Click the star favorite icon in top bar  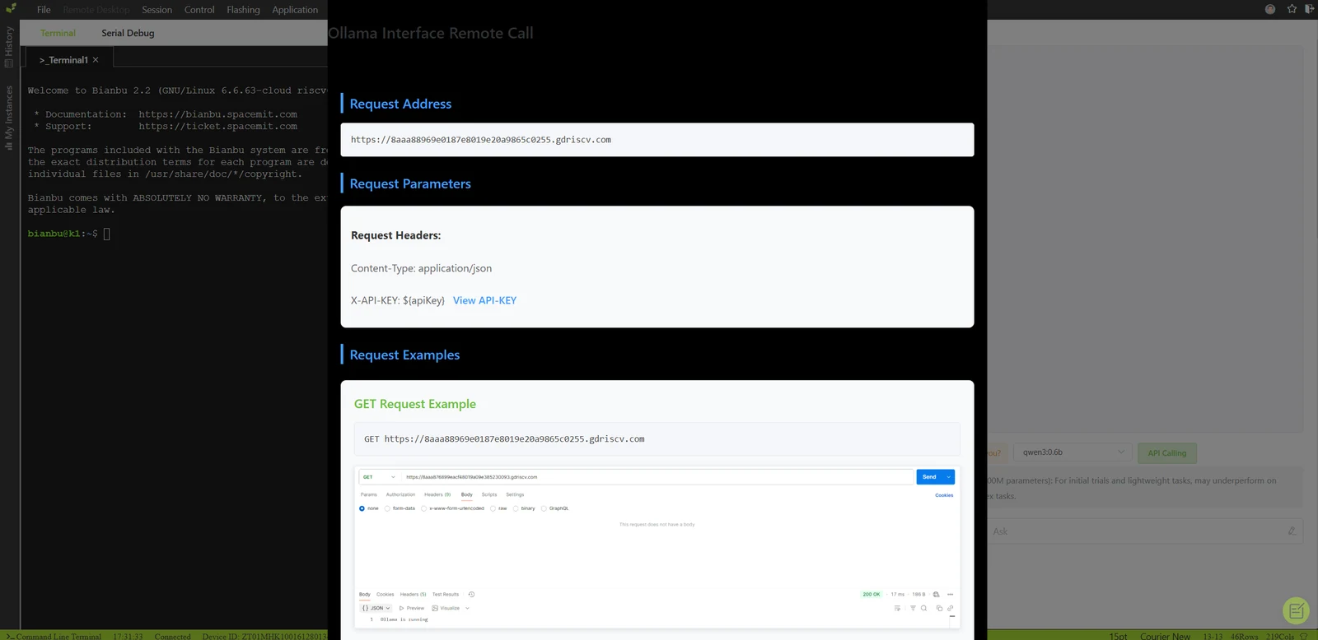[x=1292, y=9]
